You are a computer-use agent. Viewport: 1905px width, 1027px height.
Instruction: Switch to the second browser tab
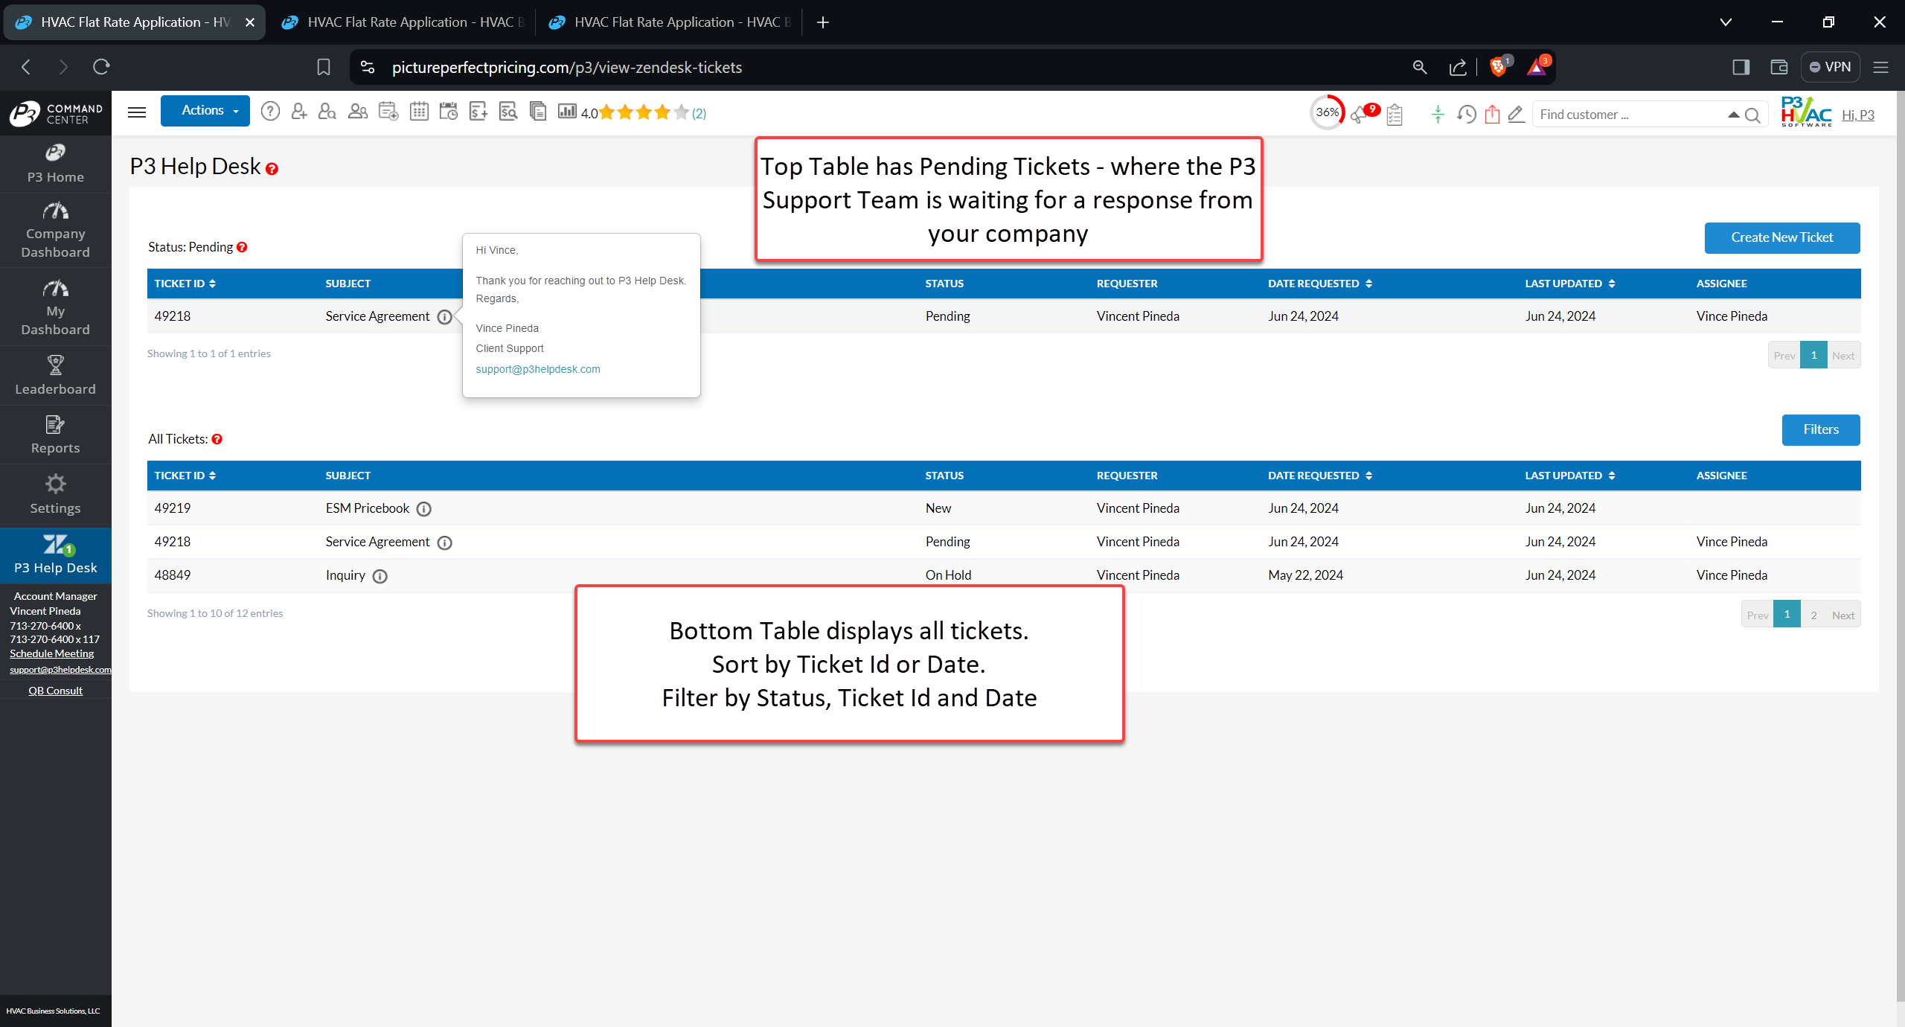pyautogui.click(x=402, y=22)
